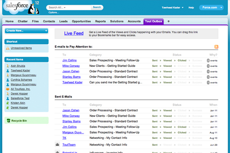Open the Unresolved Items link

tap(21, 48)
